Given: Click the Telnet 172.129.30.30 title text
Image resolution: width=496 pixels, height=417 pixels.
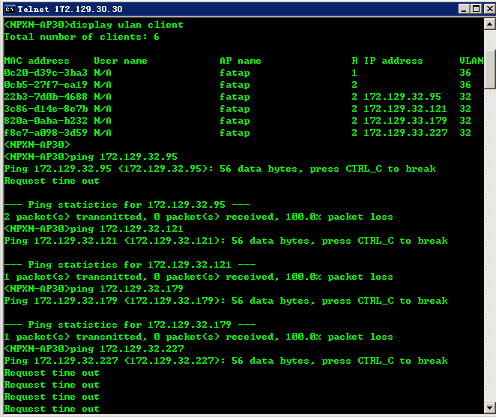Looking at the screenshot, I should (70, 9).
